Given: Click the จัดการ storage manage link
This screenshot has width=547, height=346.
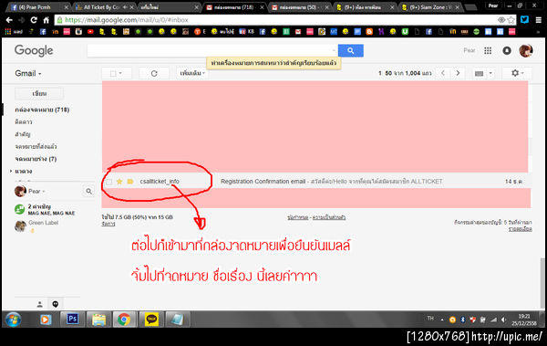Looking at the screenshot, I should 108,224.
